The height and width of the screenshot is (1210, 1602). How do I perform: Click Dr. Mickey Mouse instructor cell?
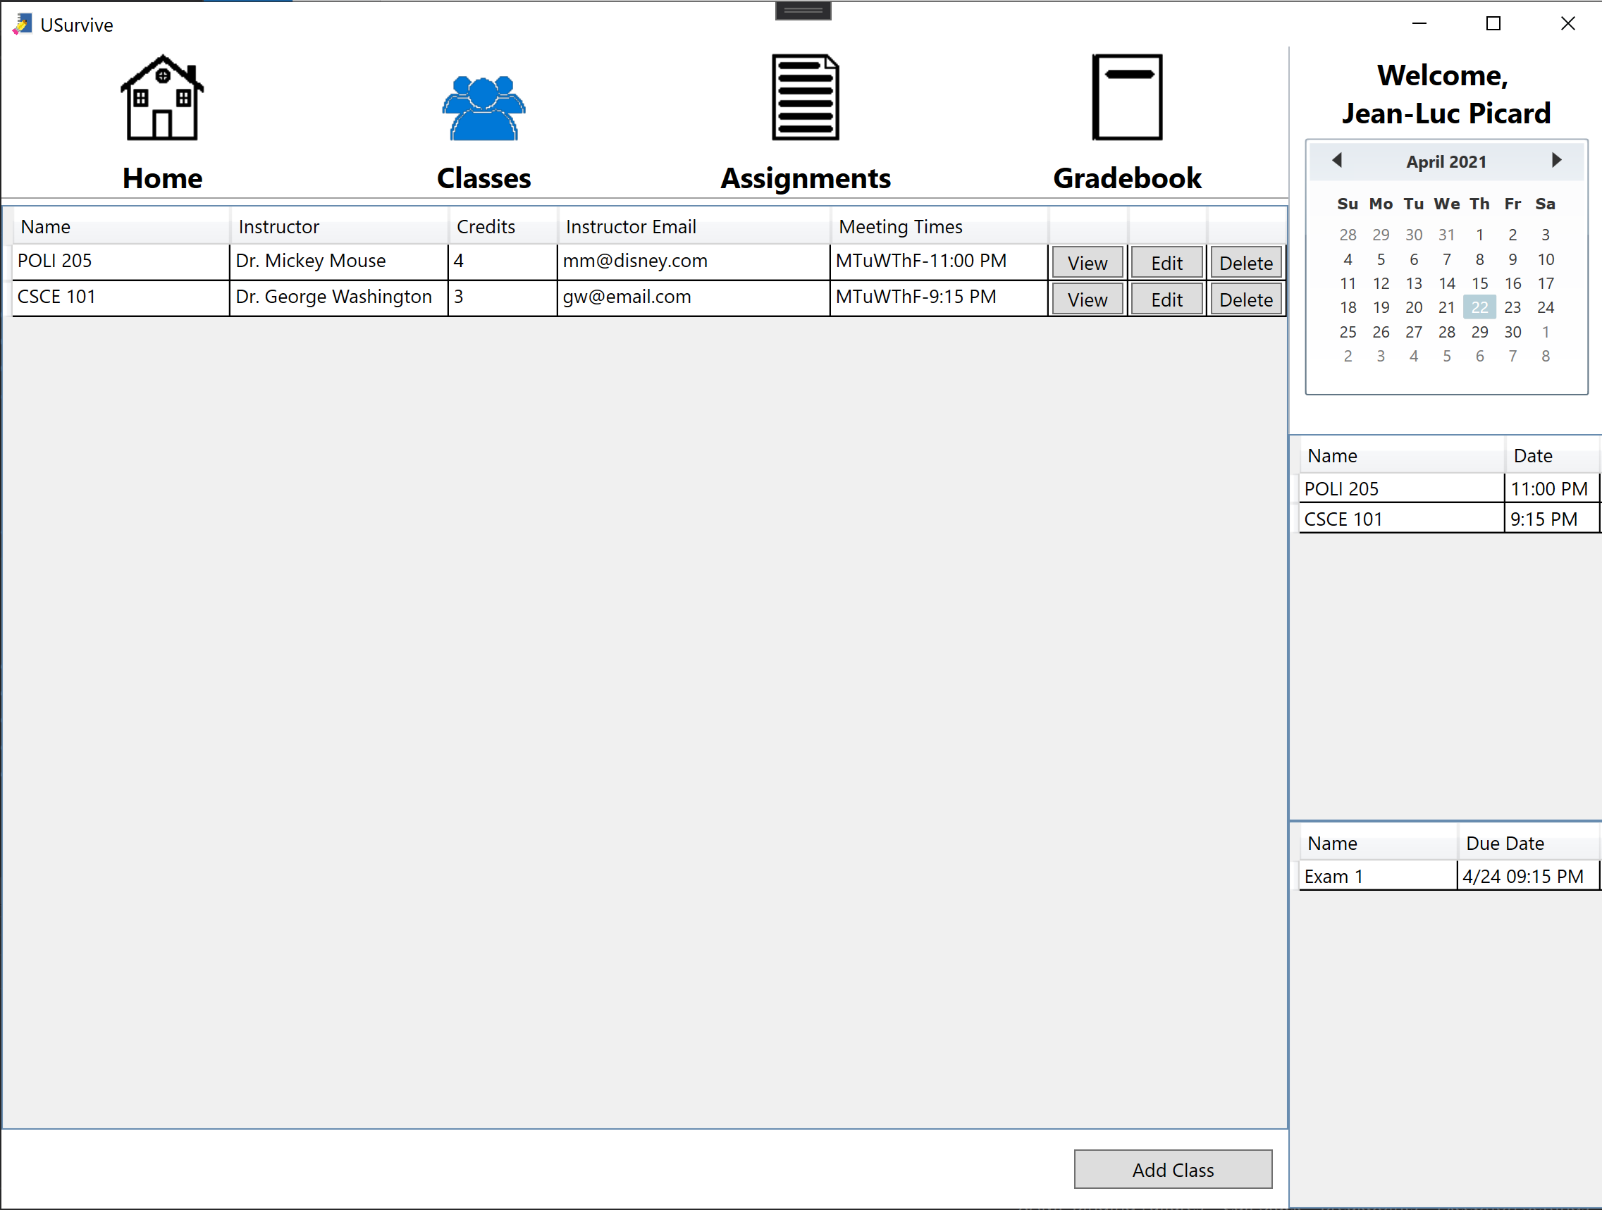click(339, 261)
